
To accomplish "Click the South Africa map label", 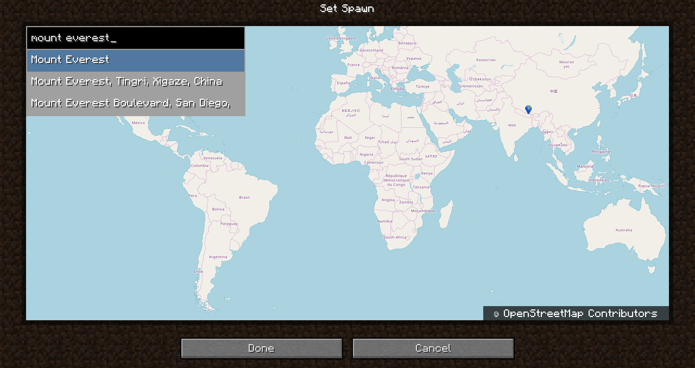I will [x=395, y=237].
